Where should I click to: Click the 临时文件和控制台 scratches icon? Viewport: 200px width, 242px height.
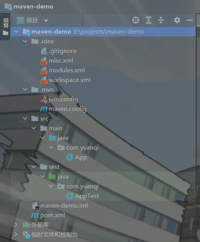(x=26, y=235)
